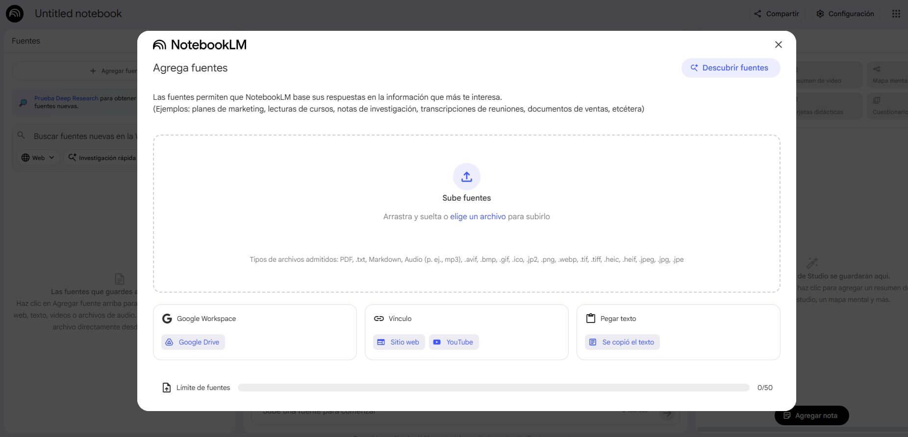Image resolution: width=908 pixels, height=437 pixels.
Task: Click the source limit progress bar
Action: [494, 388]
